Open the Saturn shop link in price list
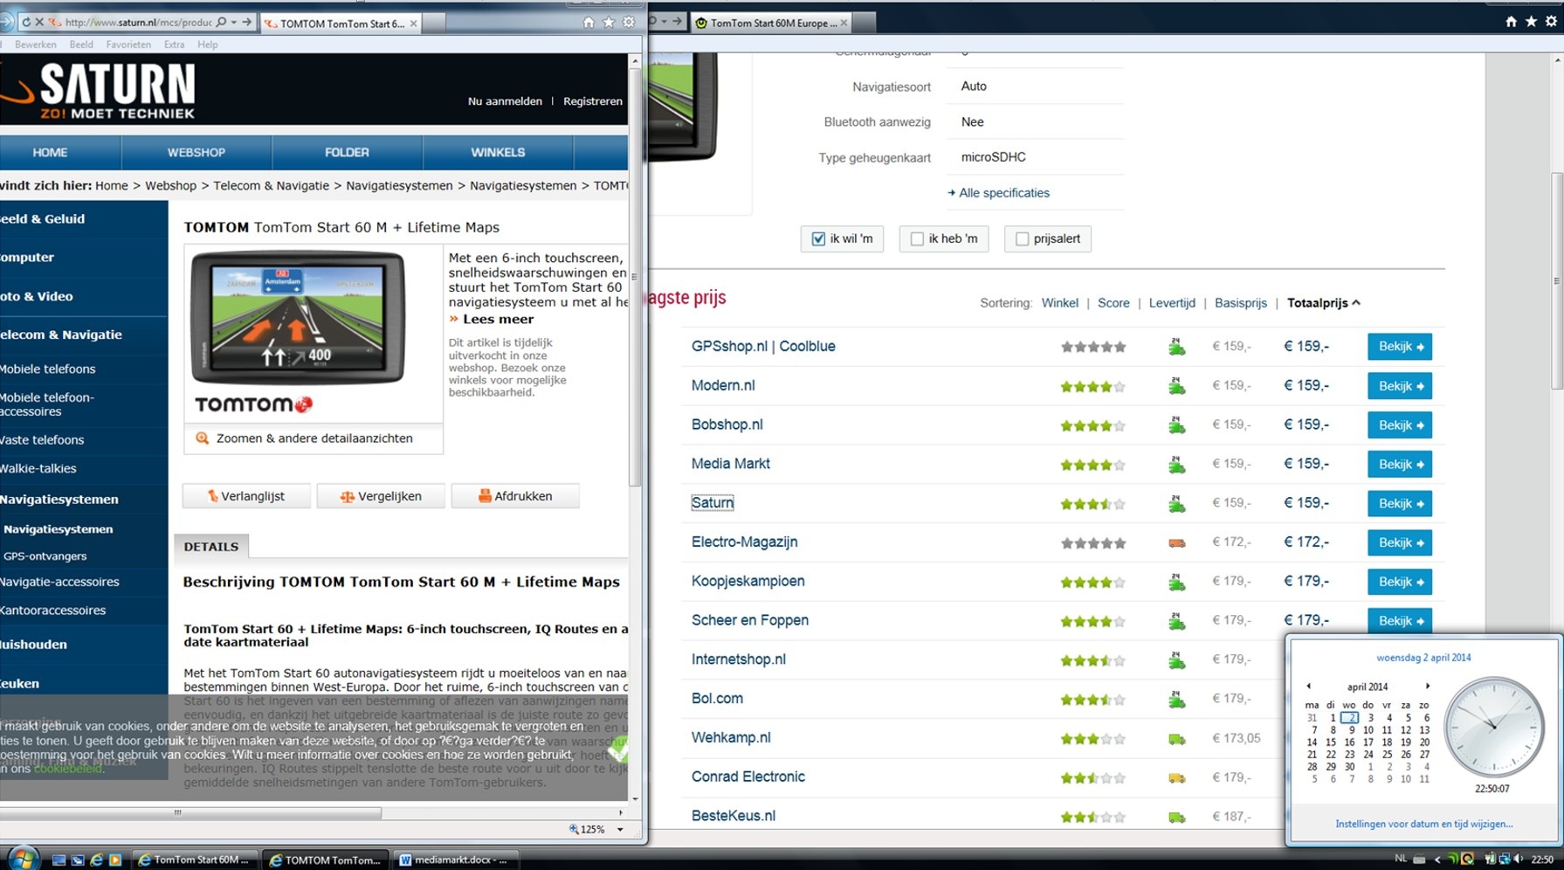This screenshot has width=1564, height=870. pyautogui.click(x=713, y=503)
